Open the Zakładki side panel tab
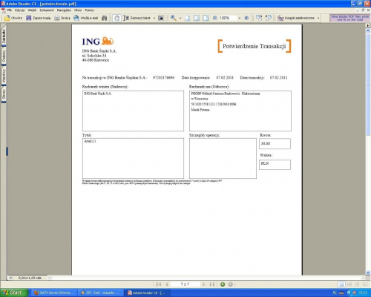This screenshot has height=297, width=371. coord(4,36)
